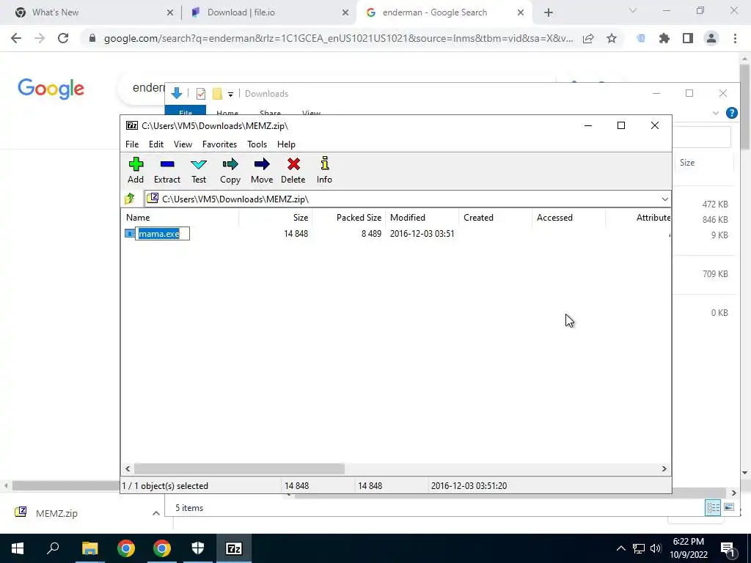
Task: Sort by Packed Size column
Action: (x=348, y=217)
